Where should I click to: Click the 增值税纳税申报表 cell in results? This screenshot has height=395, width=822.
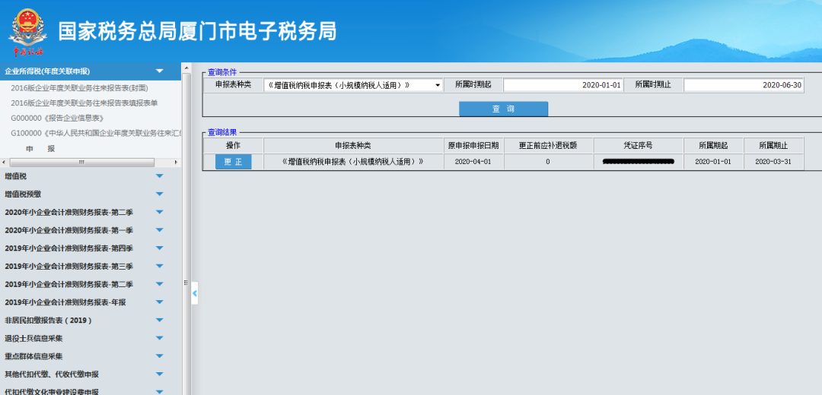coord(353,162)
